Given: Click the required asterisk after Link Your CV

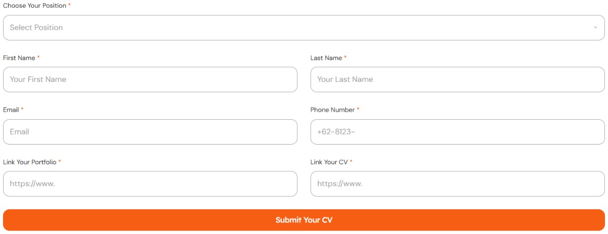Looking at the screenshot, I should coord(351,162).
